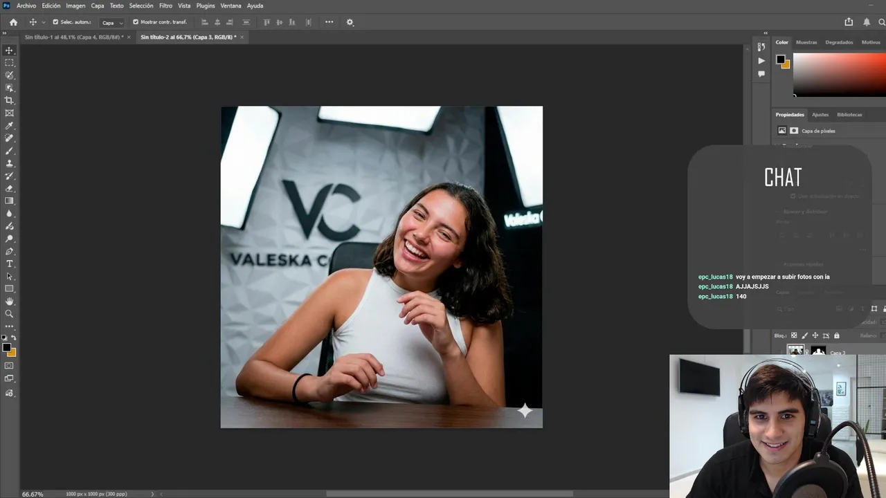Open the options bar gear settings
886x498 pixels.
click(350, 22)
